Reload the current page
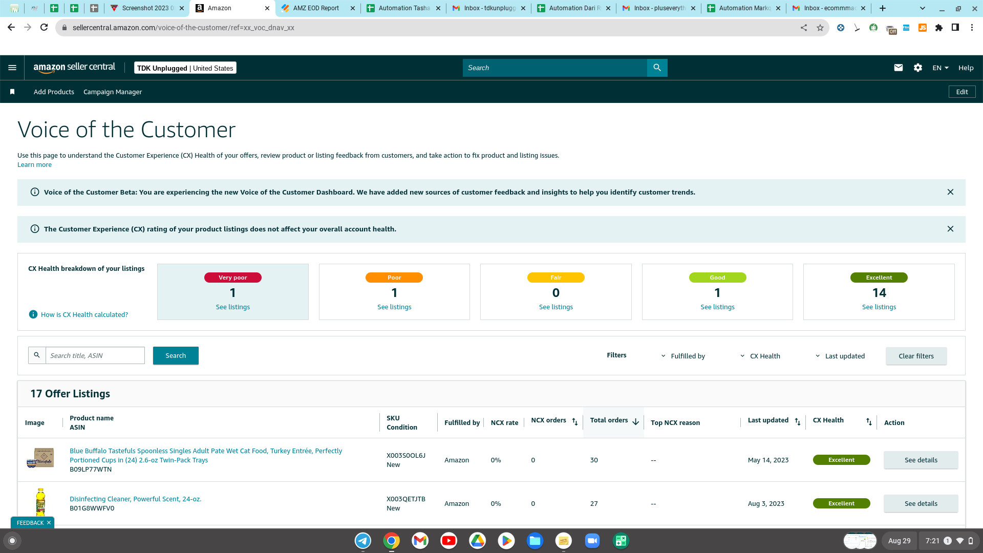 click(x=44, y=28)
